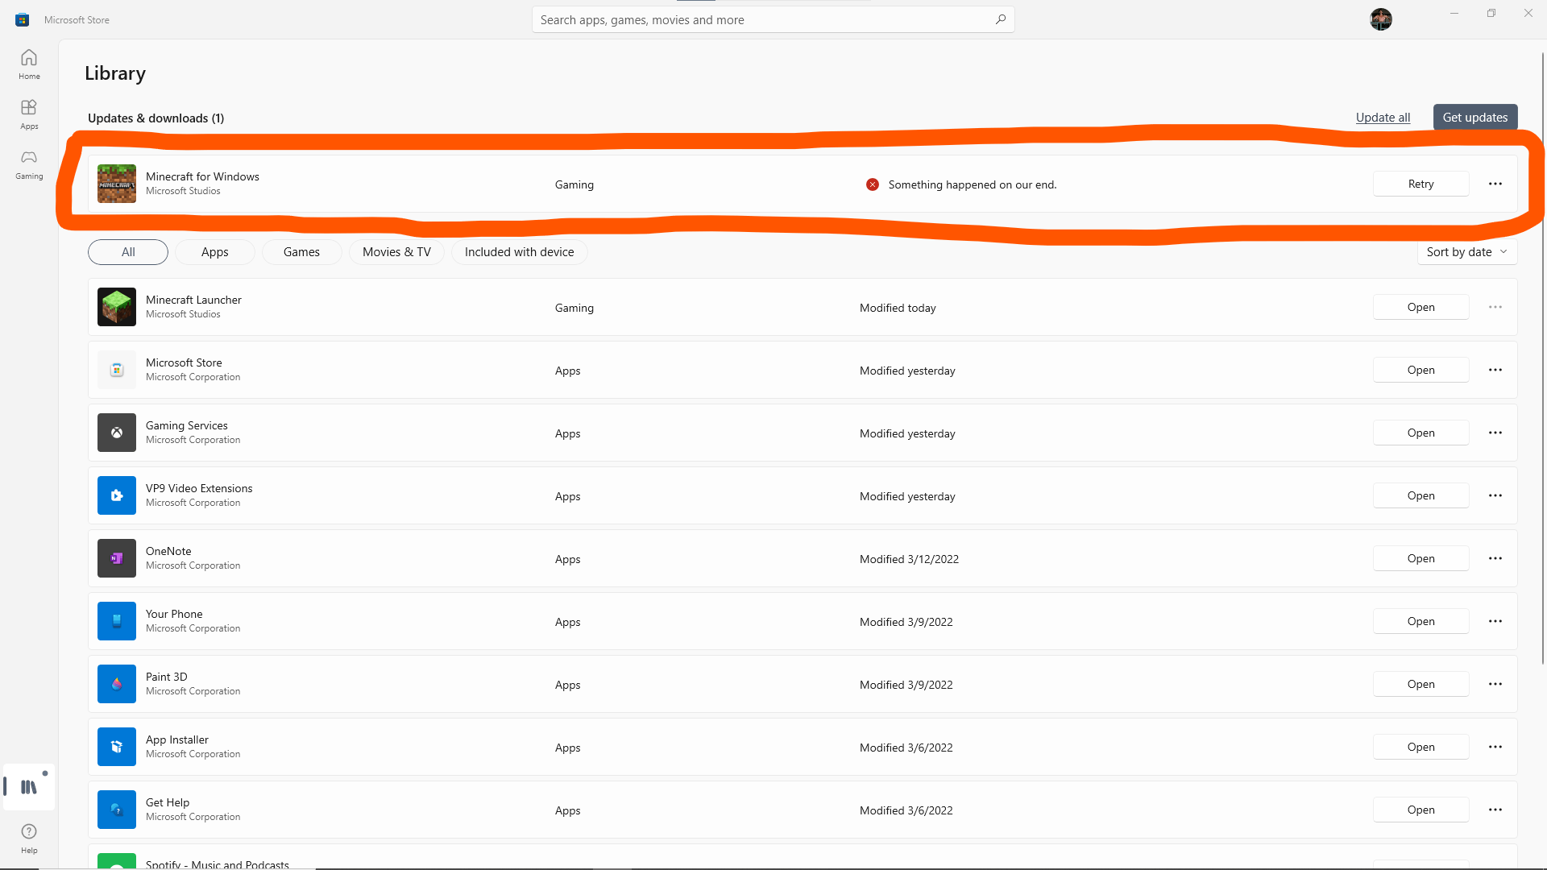This screenshot has width=1547, height=870.
Task: Expand the Sort by date dropdown
Action: (x=1467, y=252)
